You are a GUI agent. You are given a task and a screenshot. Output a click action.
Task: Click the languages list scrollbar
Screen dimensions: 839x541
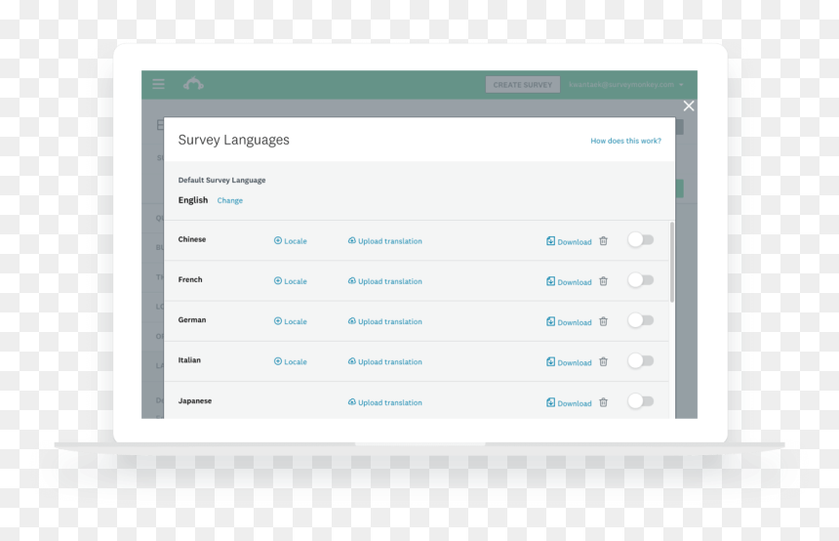pos(672,262)
